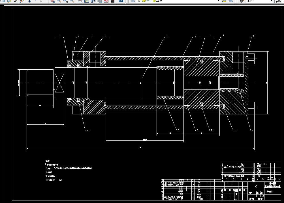The width and height of the screenshot is (284, 203).
Task: Open the QuickCalc calculator icon
Action: tap(113, 1)
